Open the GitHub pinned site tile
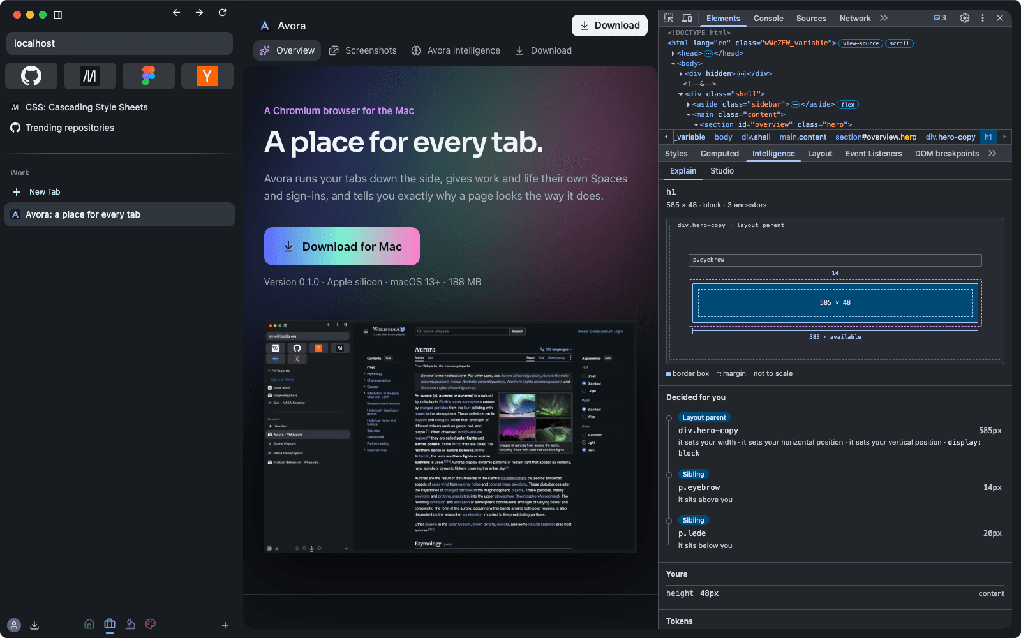 tap(31, 76)
